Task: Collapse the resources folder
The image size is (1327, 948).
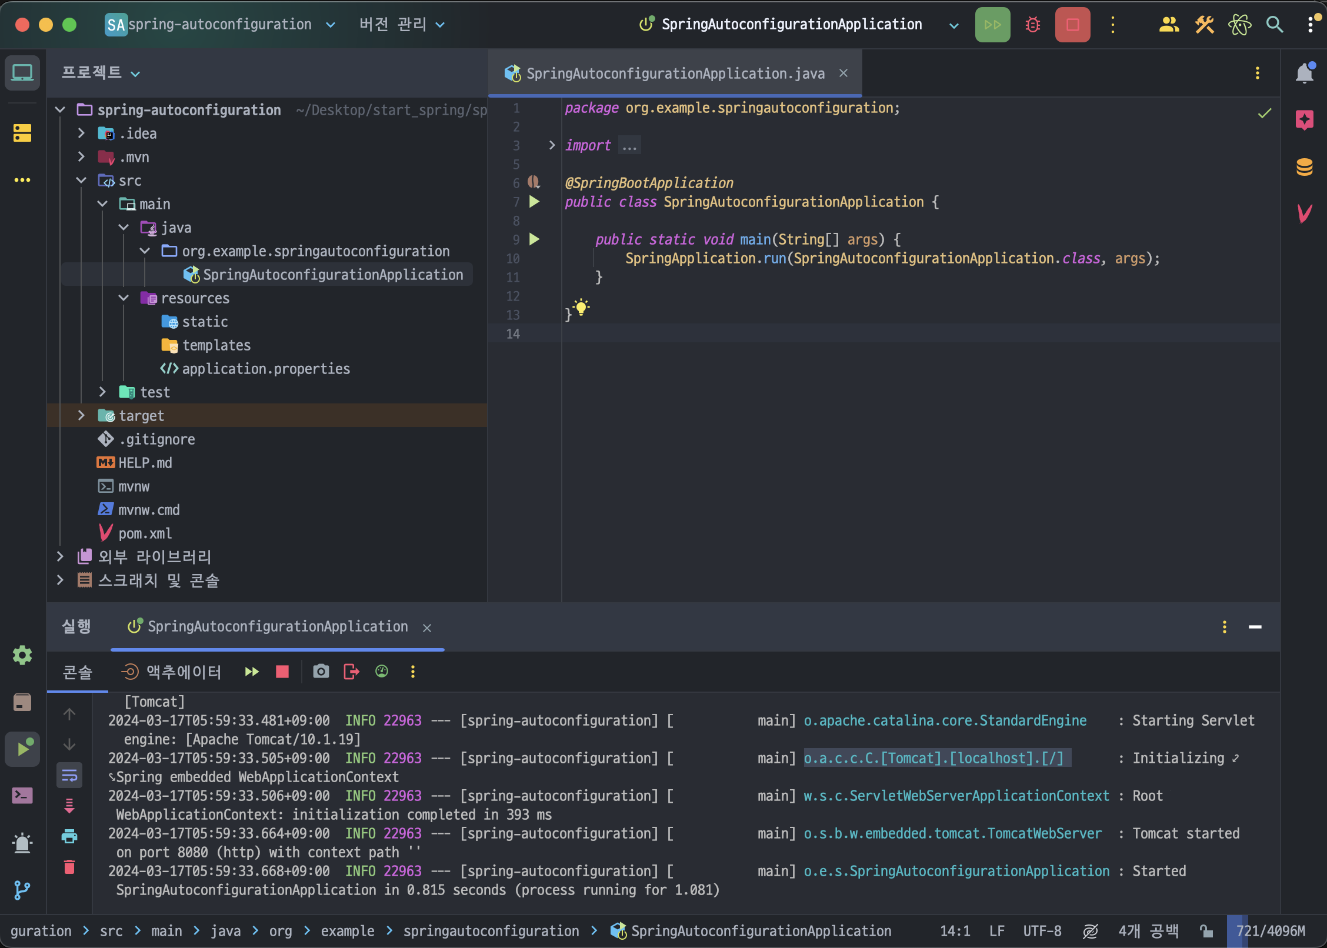Action: (x=124, y=298)
